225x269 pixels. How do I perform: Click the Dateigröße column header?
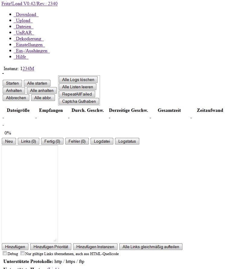pos(18,110)
